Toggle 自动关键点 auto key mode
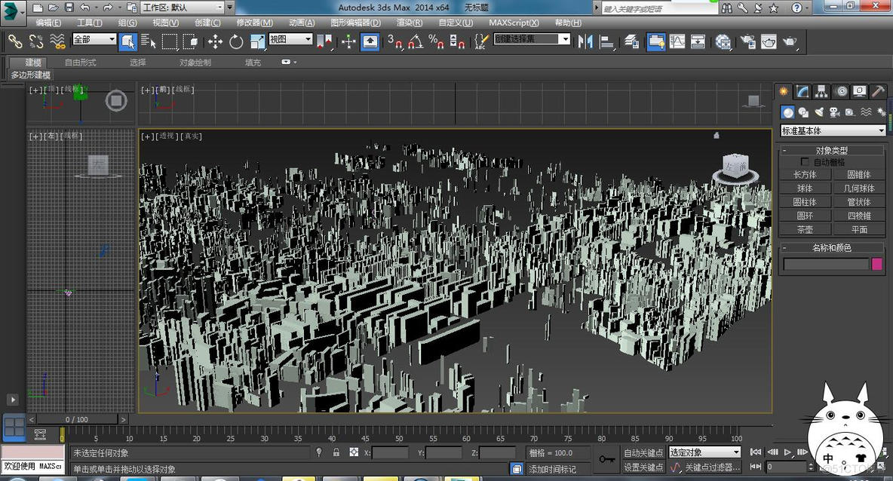 click(x=643, y=452)
